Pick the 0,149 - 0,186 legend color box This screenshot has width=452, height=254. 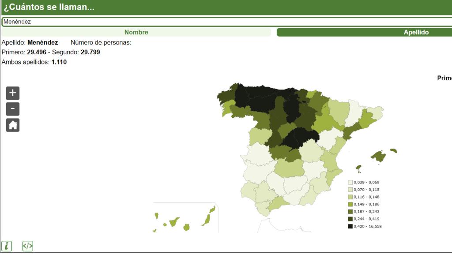350,204
